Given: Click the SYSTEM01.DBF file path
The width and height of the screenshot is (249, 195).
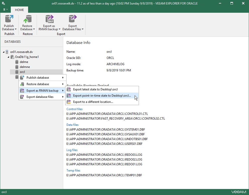Looking at the screenshot, I should 106,130.
